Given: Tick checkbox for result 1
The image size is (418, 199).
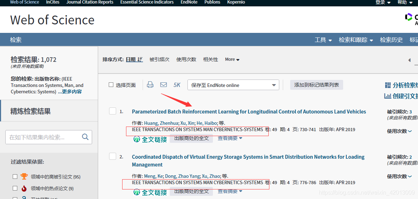Looking at the screenshot, I should click(113, 111).
